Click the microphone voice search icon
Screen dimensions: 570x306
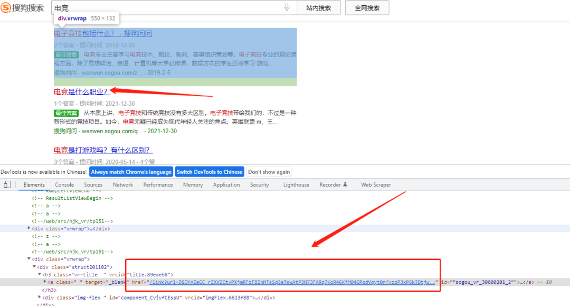[287, 7]
